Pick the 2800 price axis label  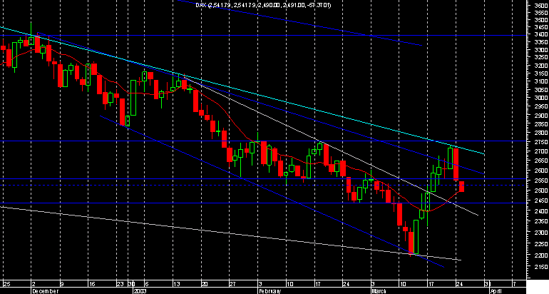click(x=541, y=133)
